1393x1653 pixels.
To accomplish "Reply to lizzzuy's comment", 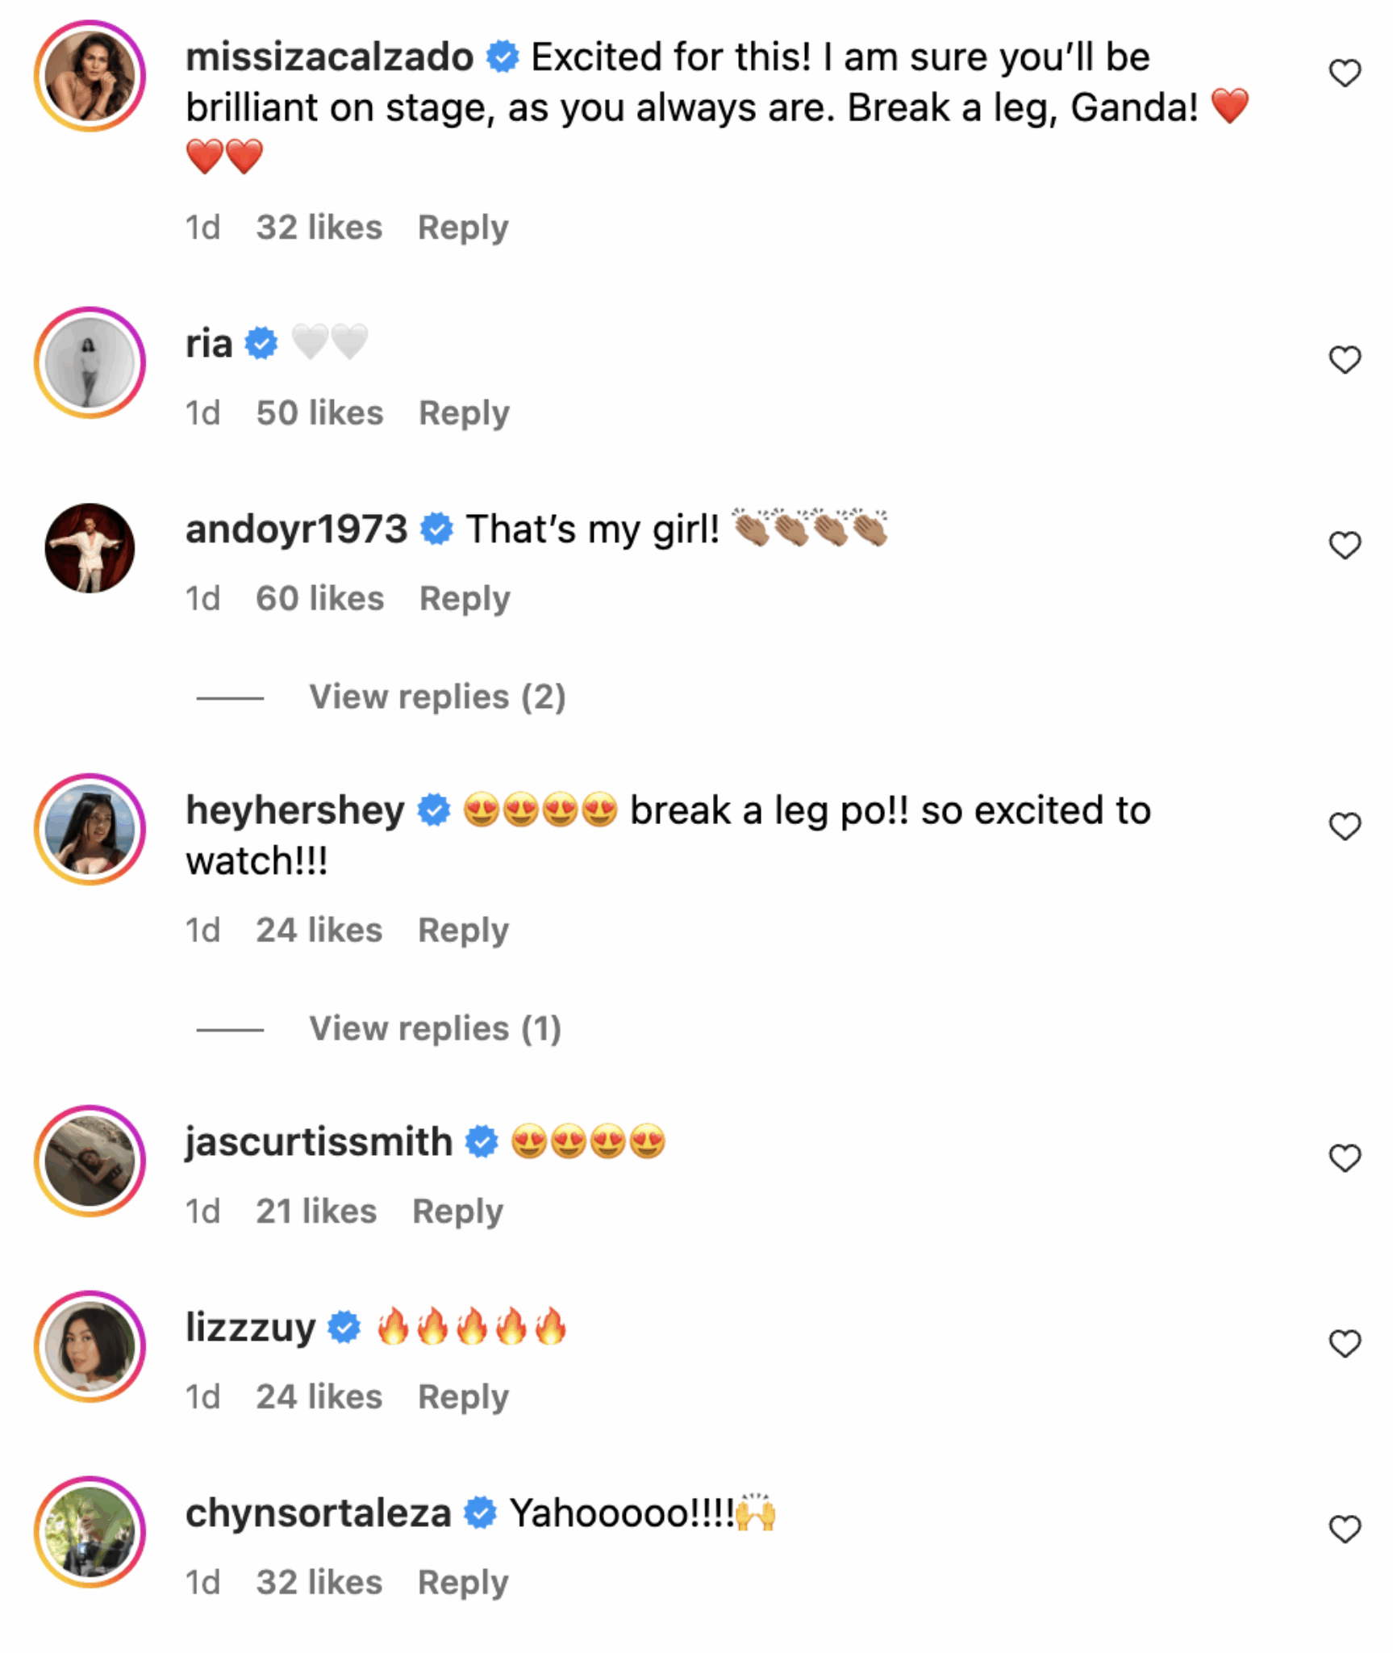I will 463,1397.
